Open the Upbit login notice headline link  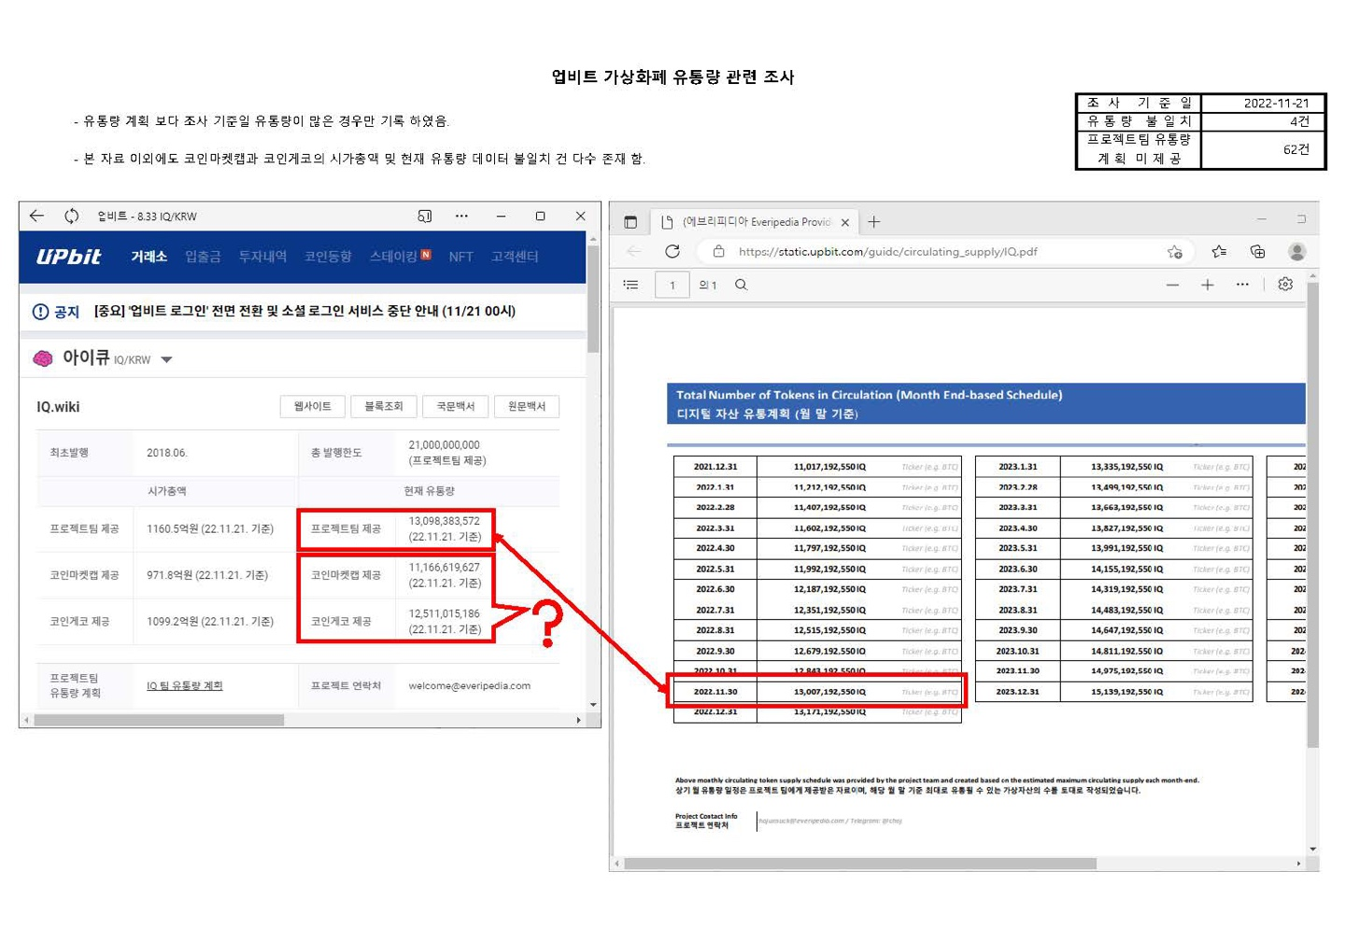coord(304,311)
